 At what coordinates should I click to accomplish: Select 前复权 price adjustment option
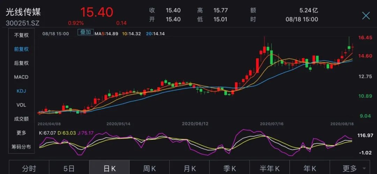click(x=21, y=49)
